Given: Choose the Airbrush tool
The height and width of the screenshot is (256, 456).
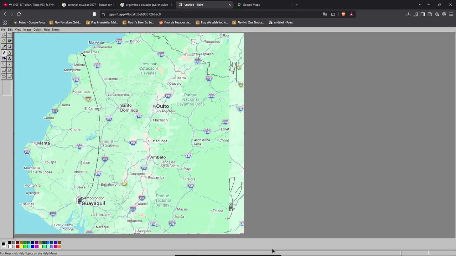Looking at the screenshot, I should pyautogui.click(x=4, y=58).
